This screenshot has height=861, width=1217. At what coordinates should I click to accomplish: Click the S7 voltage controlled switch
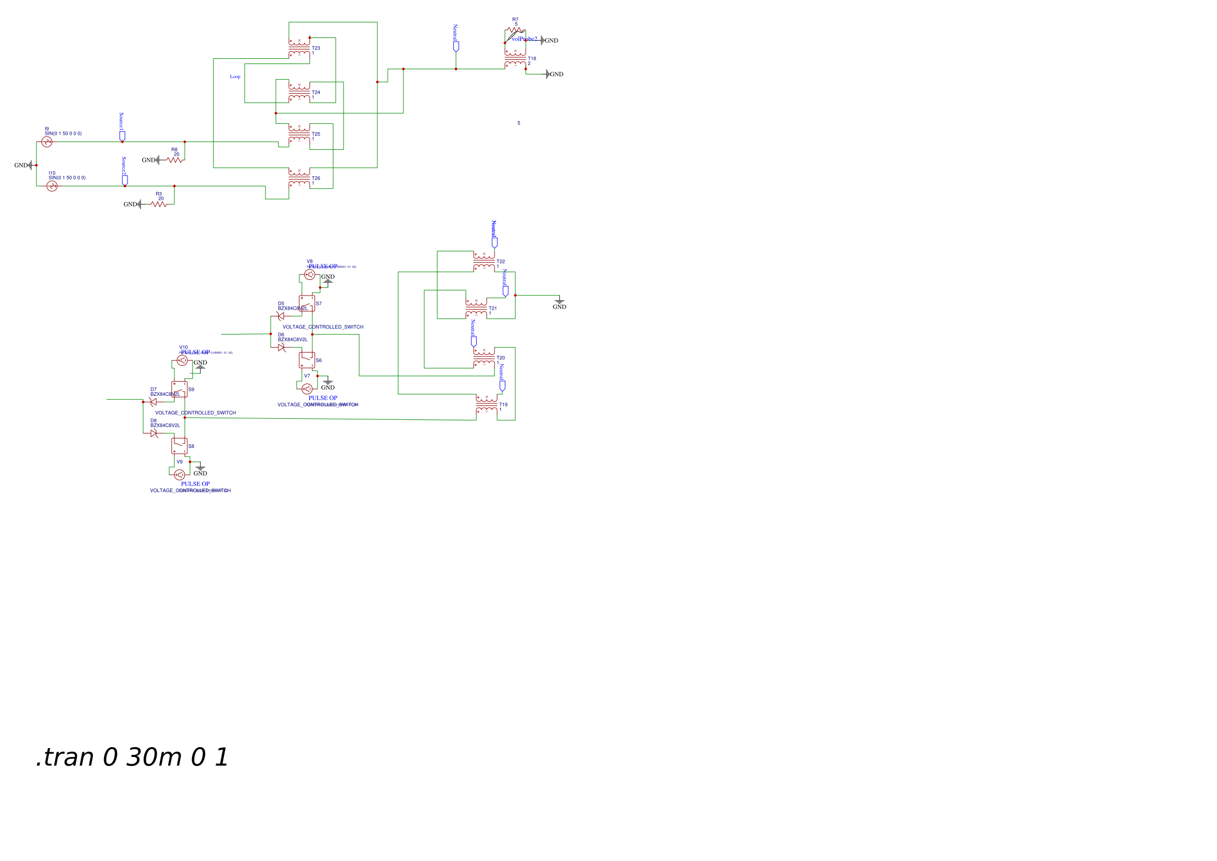307,304
